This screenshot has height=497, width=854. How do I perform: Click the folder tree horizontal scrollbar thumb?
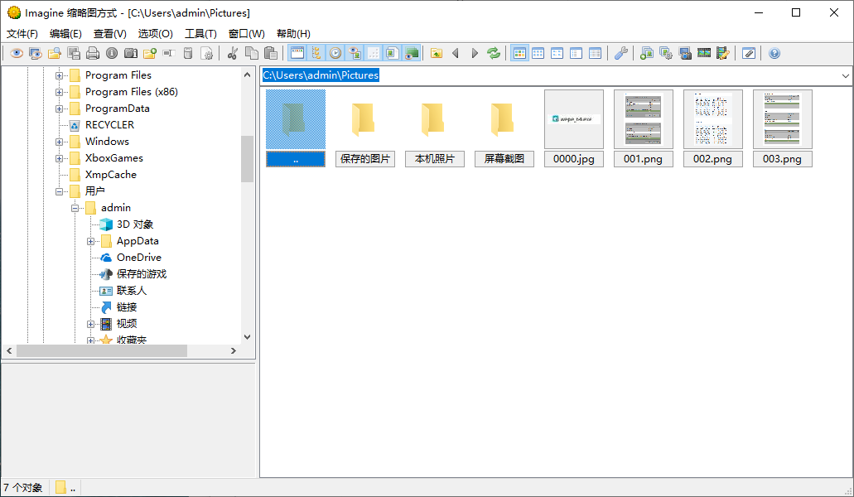pos(102,351)
